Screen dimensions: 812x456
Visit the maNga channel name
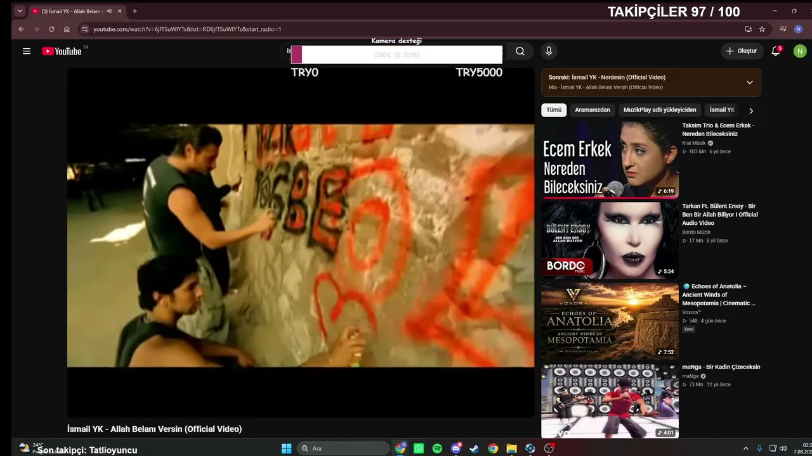tap(690, 376)
